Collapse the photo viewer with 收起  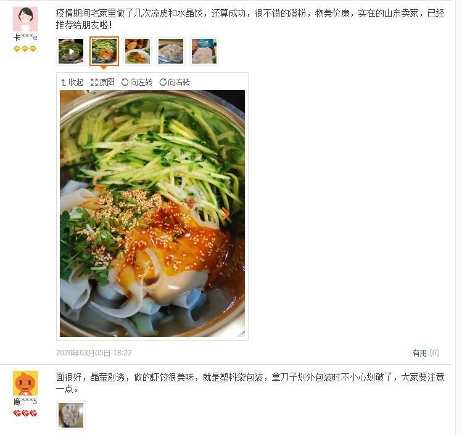72,82
